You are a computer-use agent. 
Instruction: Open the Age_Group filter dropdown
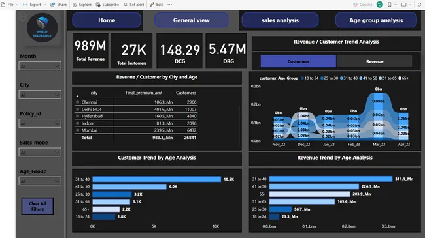(40, 181)
